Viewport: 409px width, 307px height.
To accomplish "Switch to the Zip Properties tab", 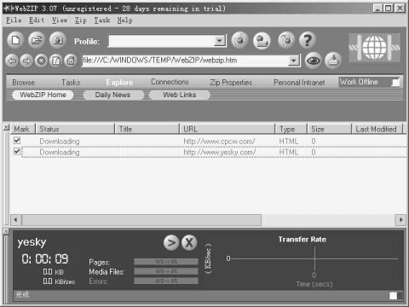I will [231, 83].
